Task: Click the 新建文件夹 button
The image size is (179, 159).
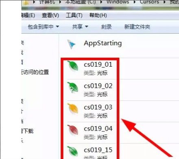Action: tap(137, 27)
